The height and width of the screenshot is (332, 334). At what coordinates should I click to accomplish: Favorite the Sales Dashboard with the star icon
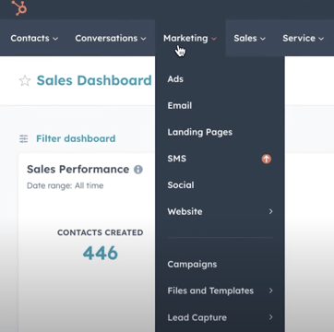point(25,81)
